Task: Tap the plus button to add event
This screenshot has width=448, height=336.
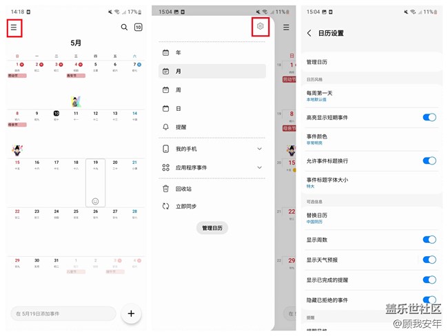Action: pos(131,314)
